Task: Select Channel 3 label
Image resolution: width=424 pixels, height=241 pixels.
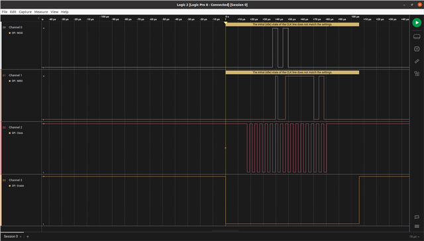Action: pyautogui.click(x=15, y=180)
